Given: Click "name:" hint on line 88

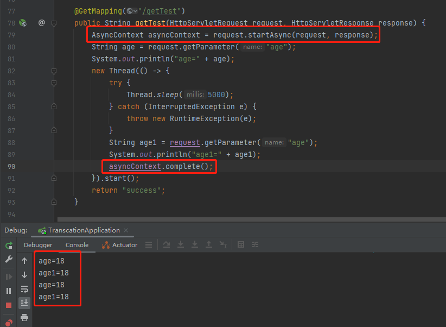Looking at the screenshot, I should pos(274,142).
